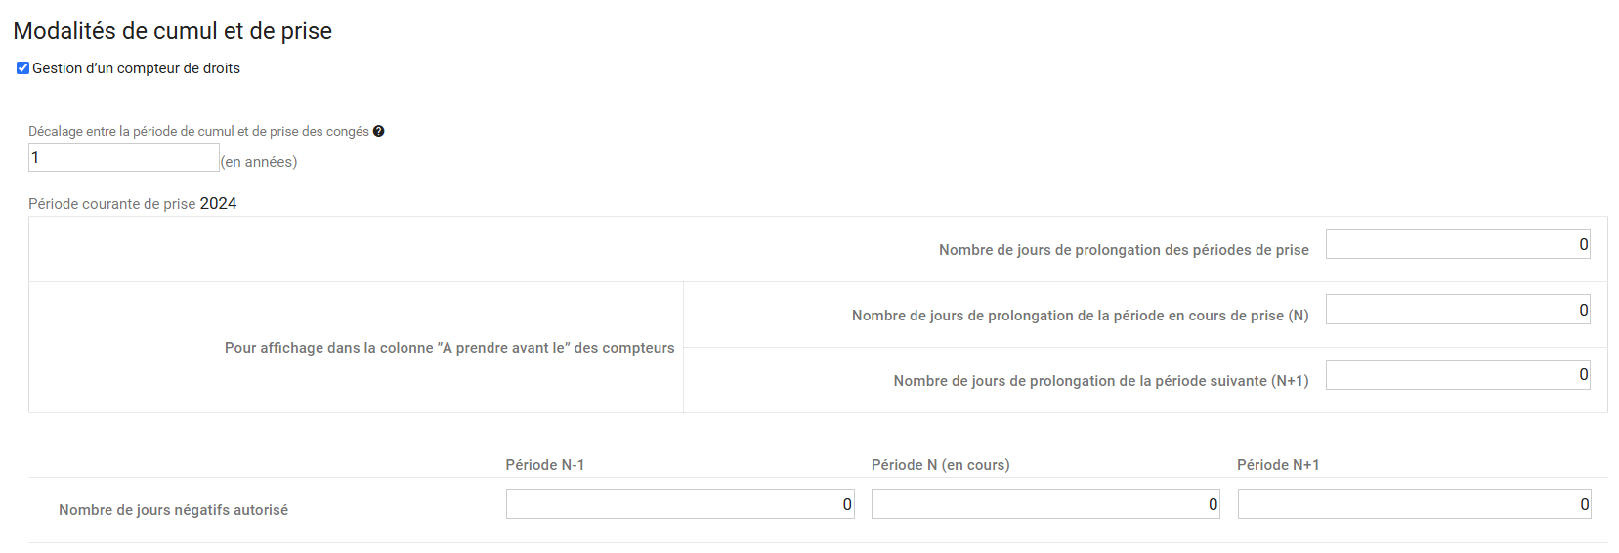Image resolution: width=1619 pixels, height=553 pixels.
Task: Click the Décalage entre la période de cumul label
Action: point(198,131)
